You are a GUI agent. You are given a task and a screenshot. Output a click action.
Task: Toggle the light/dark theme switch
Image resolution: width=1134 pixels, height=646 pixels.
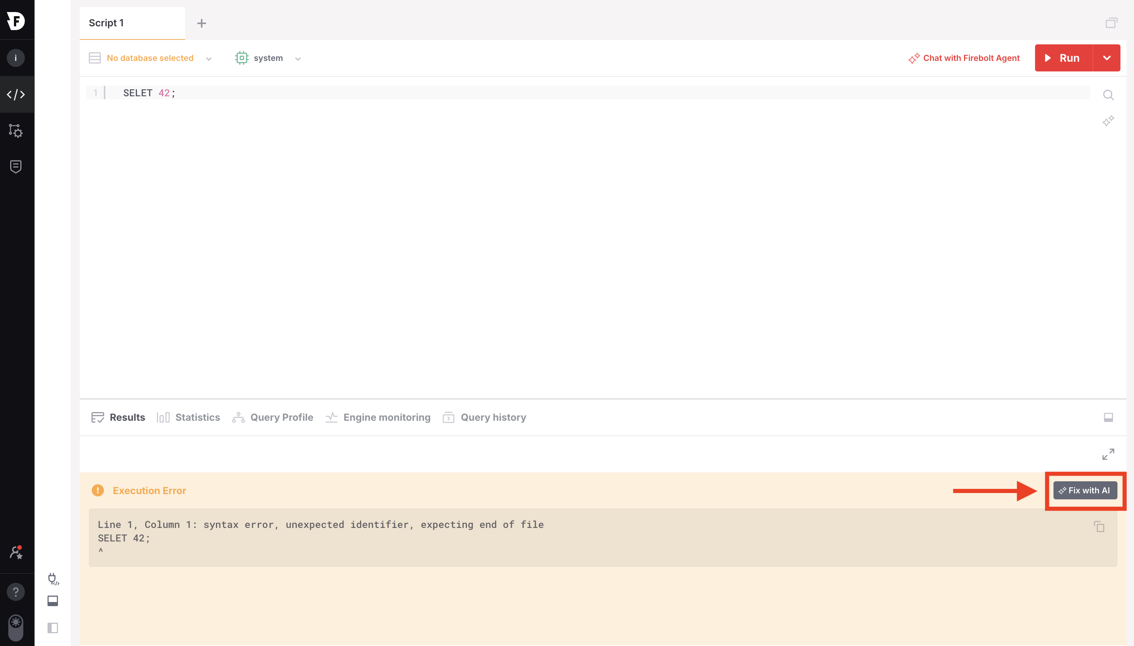[16, 628]
